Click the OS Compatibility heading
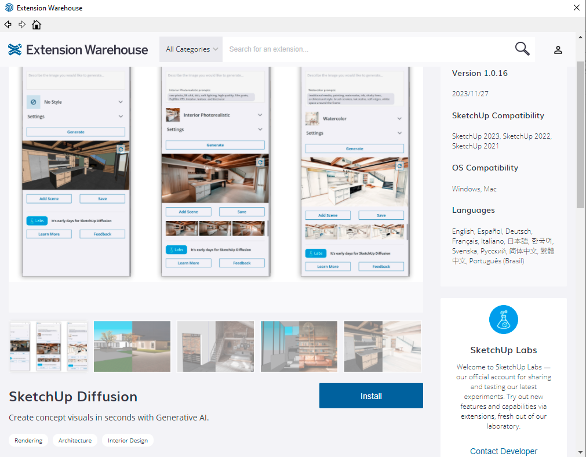 click(x=485, y=168)
